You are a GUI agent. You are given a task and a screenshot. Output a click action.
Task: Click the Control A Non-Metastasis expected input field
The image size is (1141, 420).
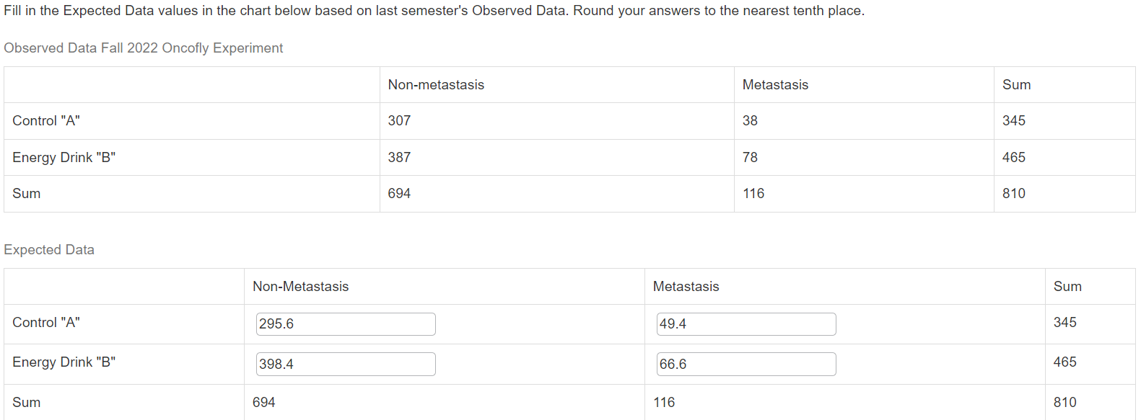pos(346,324)
